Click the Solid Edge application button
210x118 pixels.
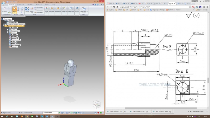[3, 3]
